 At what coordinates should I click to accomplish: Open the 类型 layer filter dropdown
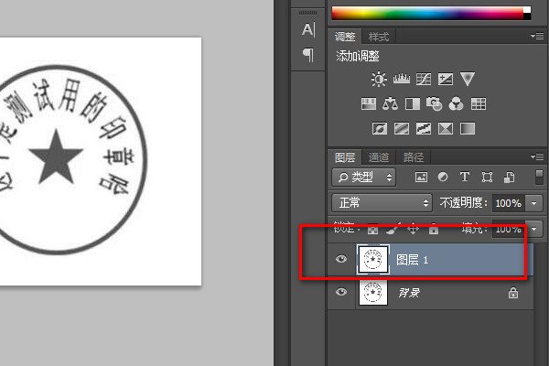pyautogui.click(x=364, y=178)
